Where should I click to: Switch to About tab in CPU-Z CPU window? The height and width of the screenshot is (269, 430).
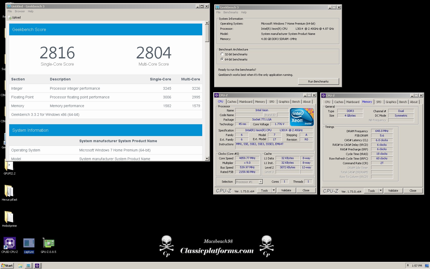(x=307, y=102)
